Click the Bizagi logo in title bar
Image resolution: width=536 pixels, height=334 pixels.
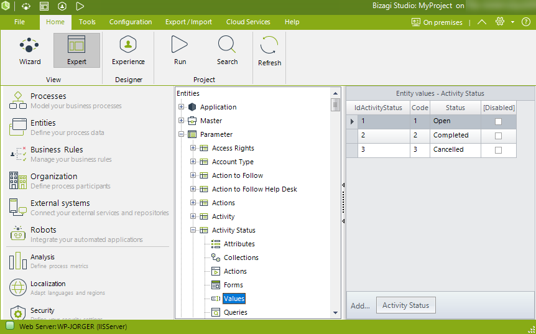pos(6,6)
